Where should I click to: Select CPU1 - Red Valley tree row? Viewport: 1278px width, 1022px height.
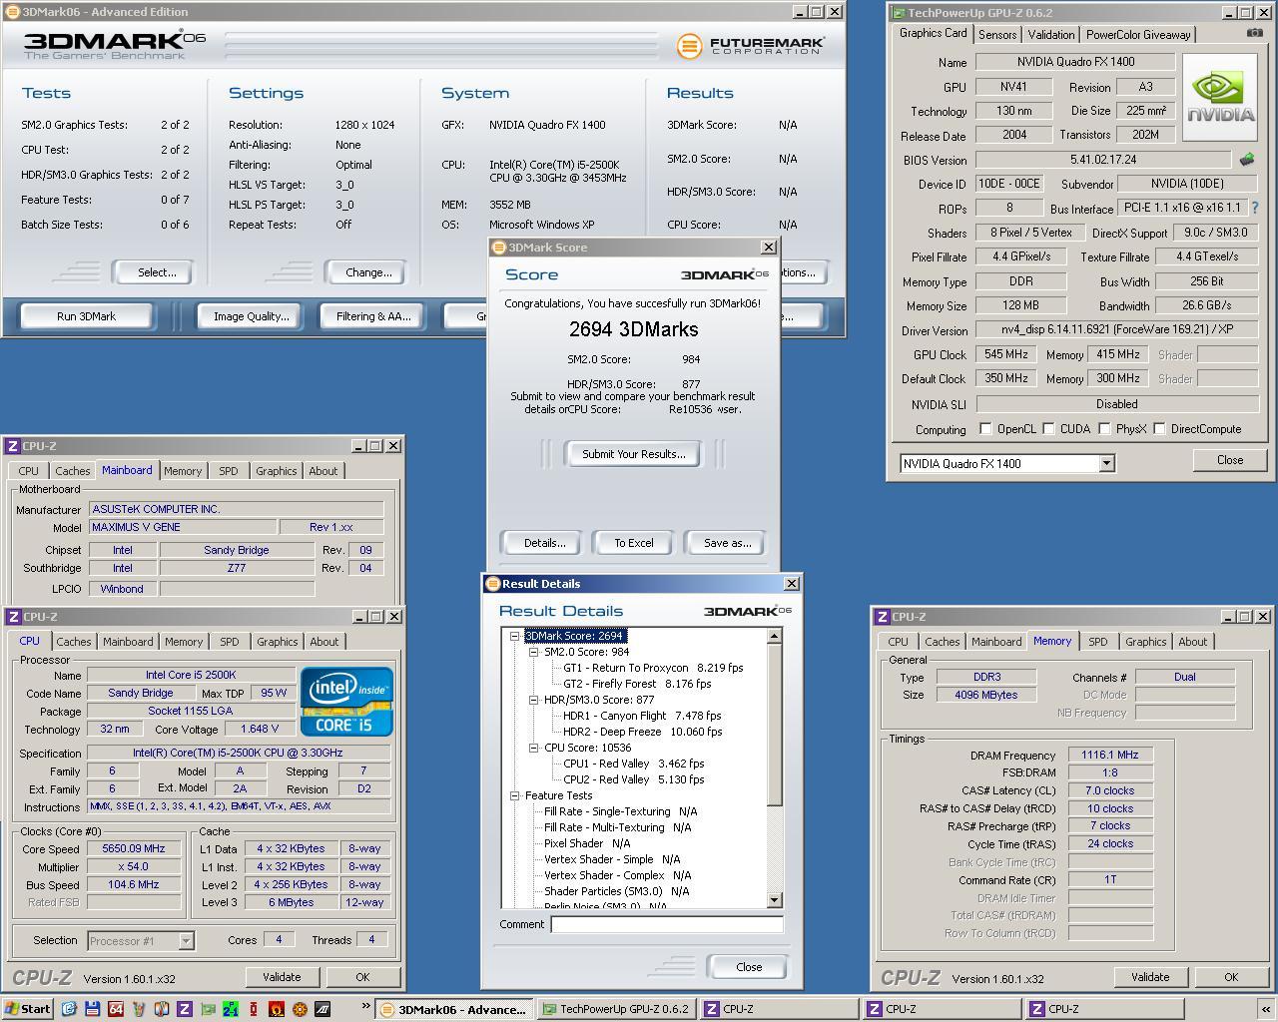[634, 764]
